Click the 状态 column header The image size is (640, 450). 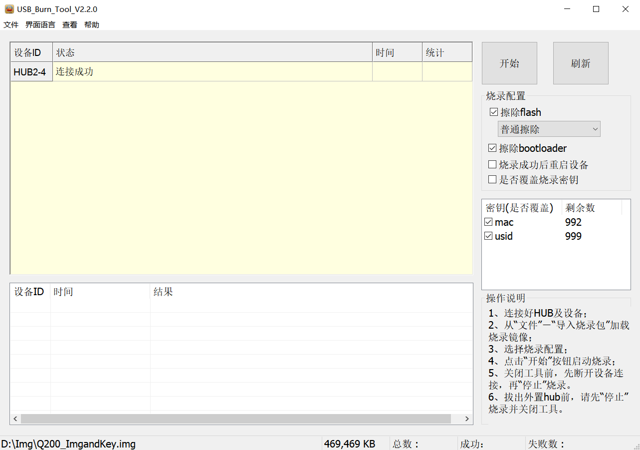(x=65, y=52)
